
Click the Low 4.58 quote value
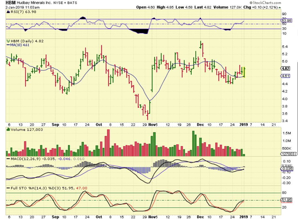point(184,7)
